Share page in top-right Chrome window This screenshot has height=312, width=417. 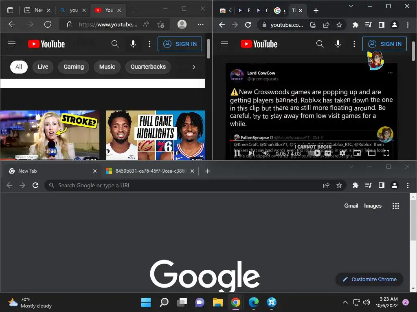pos(326,25)
